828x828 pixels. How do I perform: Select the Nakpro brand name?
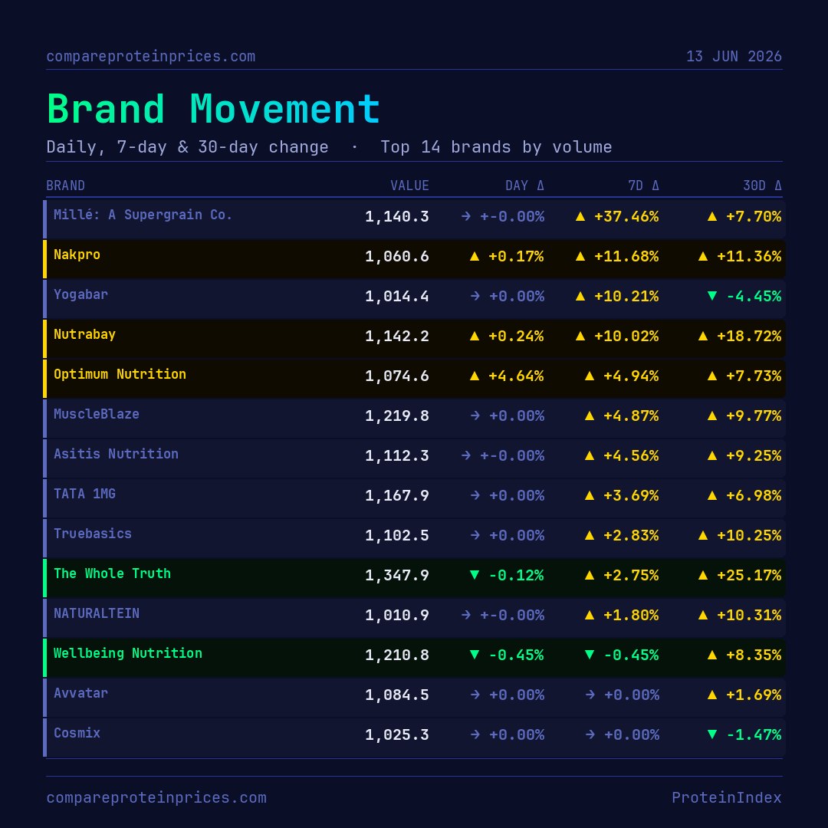(77, 255)
